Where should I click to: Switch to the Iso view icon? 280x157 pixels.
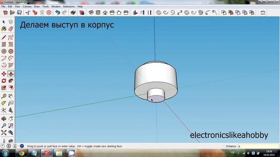[x=91, y=13]
